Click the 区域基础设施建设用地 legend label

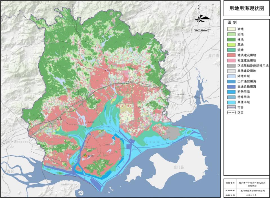pyautogui.click(x=253, y=66)
